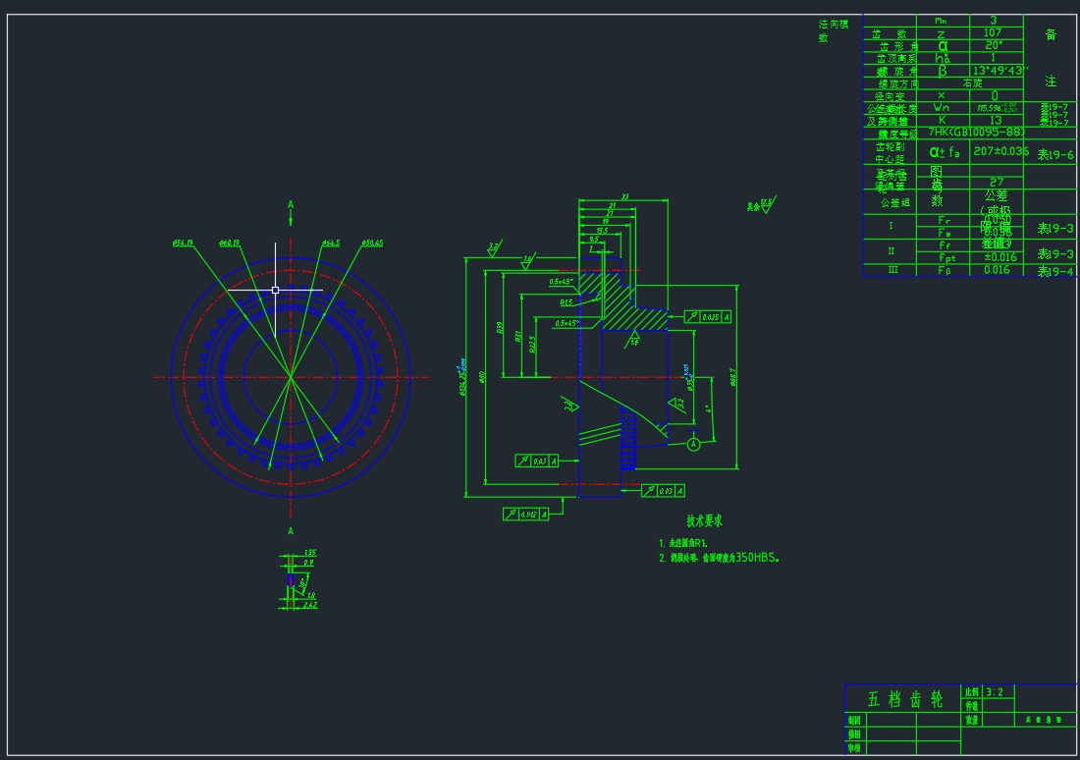Click the Wn symbol cell
Image resolution: width=1080 pixels, height=760 pixels.
[x=941, y=107]
